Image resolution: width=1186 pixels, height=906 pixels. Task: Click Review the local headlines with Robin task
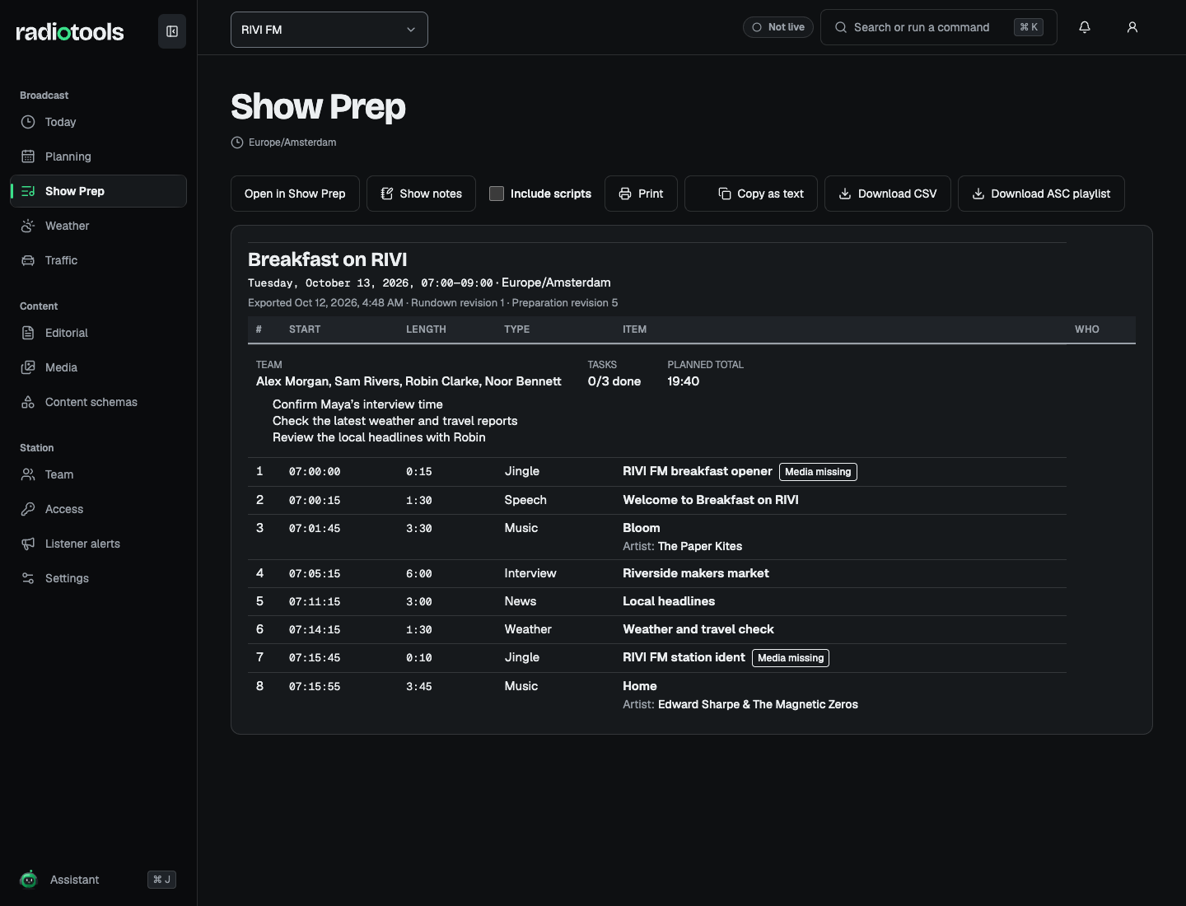click(379, 437)
